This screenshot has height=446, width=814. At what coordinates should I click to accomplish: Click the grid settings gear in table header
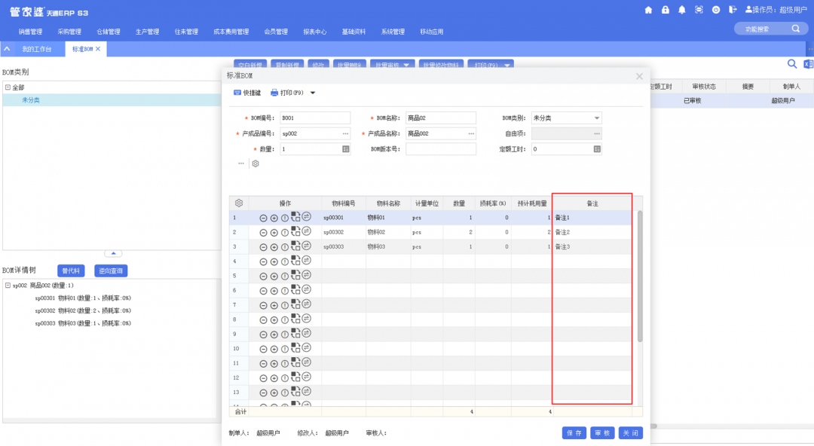pos(239,203)
